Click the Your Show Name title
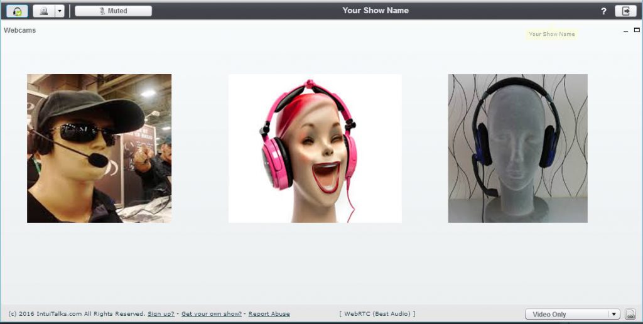Image resolution: width=643 pixels, height=324 pixels. pos(376,11)
